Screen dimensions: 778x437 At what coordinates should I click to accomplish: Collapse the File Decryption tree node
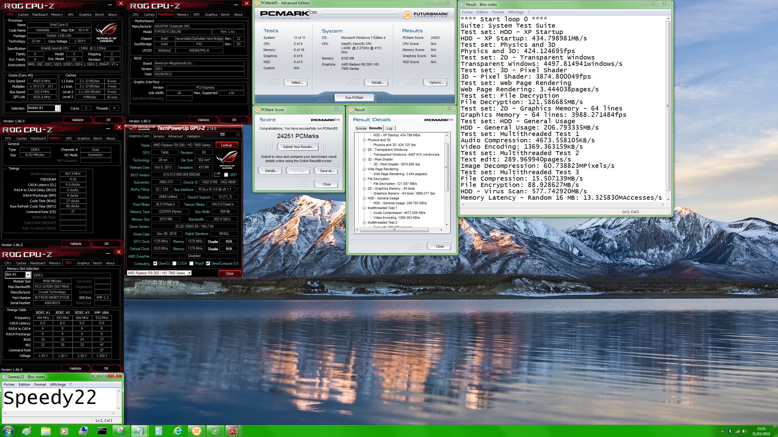364,179
